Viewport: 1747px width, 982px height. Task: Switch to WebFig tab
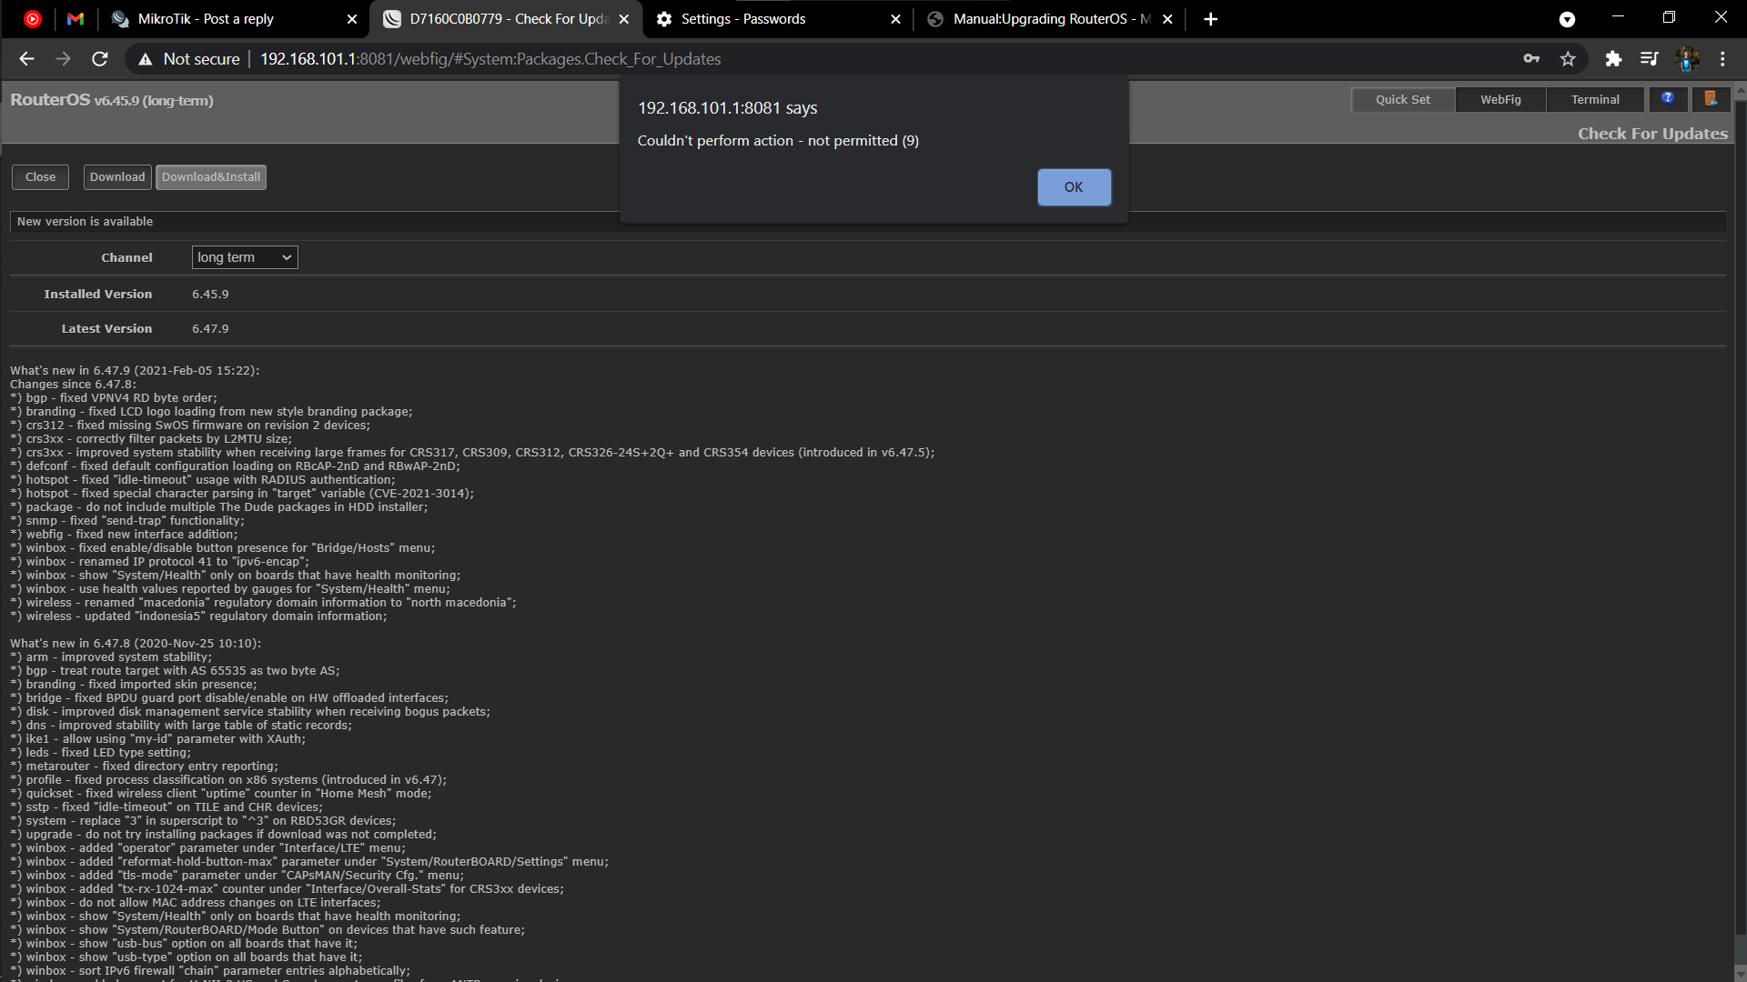coord(1500,100)
